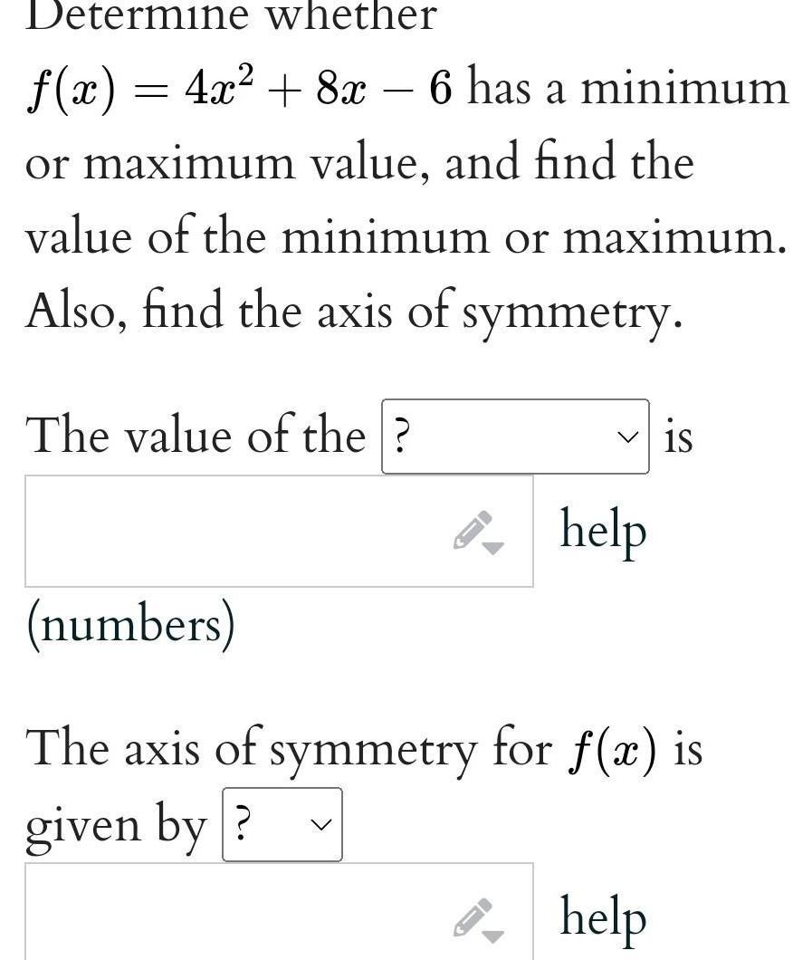Click the 'or maximum value, and find the' line
This screenshot has height=960, width=793.
coord(358,164)
